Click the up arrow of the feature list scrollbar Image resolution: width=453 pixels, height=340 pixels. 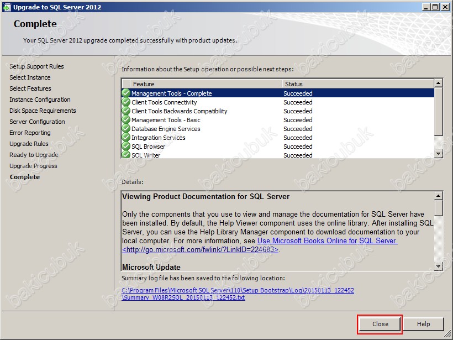[438, 83]
